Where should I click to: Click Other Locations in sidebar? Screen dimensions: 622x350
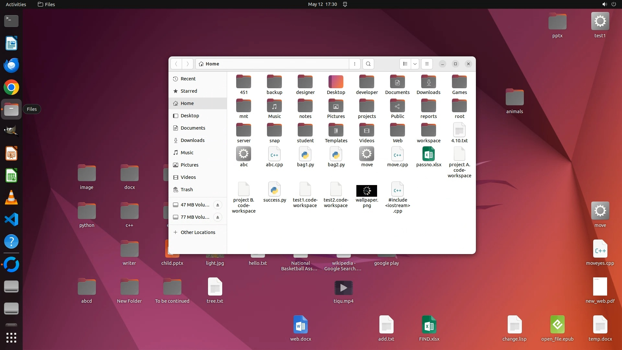click(x=198, y=232)
